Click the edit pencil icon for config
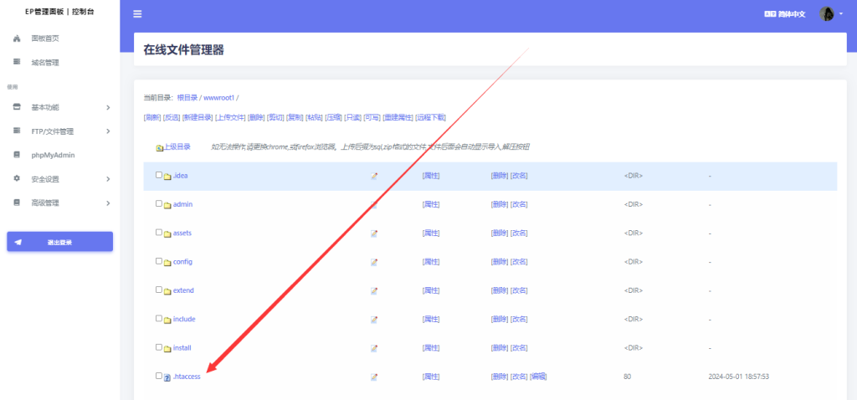The width and height of the screenshot is (857, 400). 374,262
